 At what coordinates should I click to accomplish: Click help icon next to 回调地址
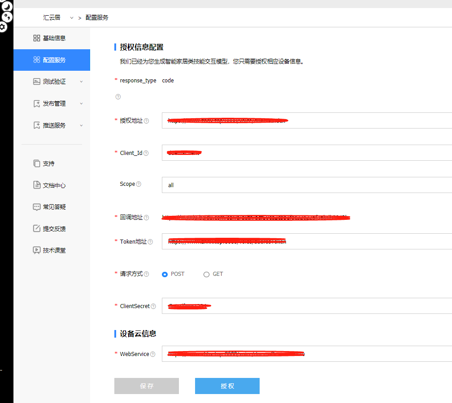click(x=147, y=218)
